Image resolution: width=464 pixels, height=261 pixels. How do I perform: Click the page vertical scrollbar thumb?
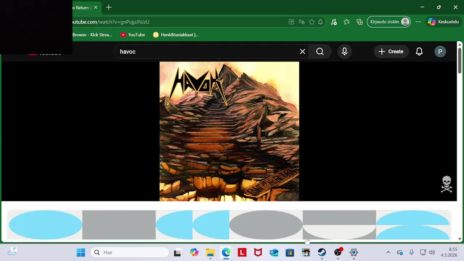click(460, 60)
